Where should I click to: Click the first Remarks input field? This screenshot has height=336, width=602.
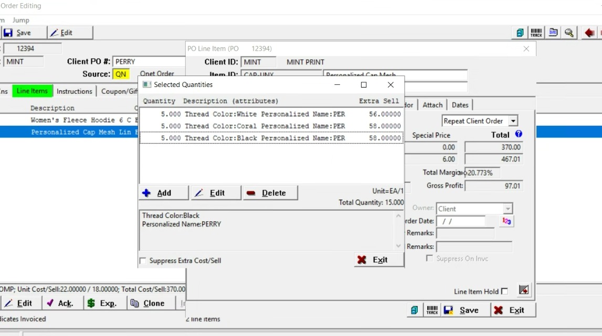pos(466,233)
